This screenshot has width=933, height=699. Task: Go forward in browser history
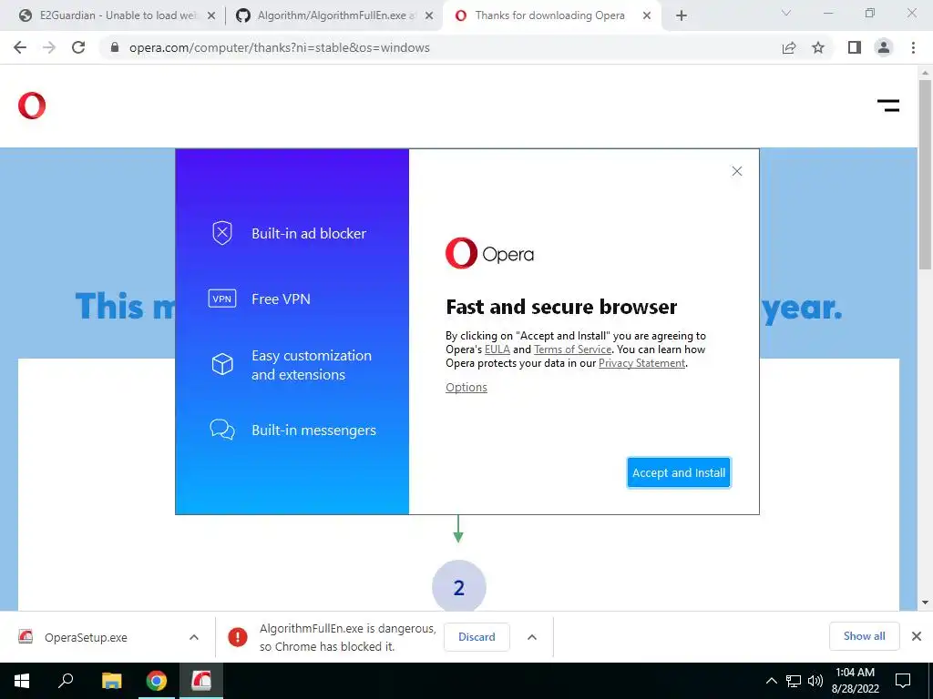pos(49,47)
